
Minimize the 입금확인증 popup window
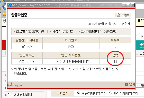(124, 5)
